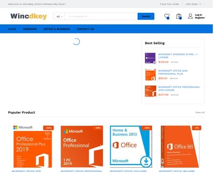Open Track Your Order link

pos(170,4)
